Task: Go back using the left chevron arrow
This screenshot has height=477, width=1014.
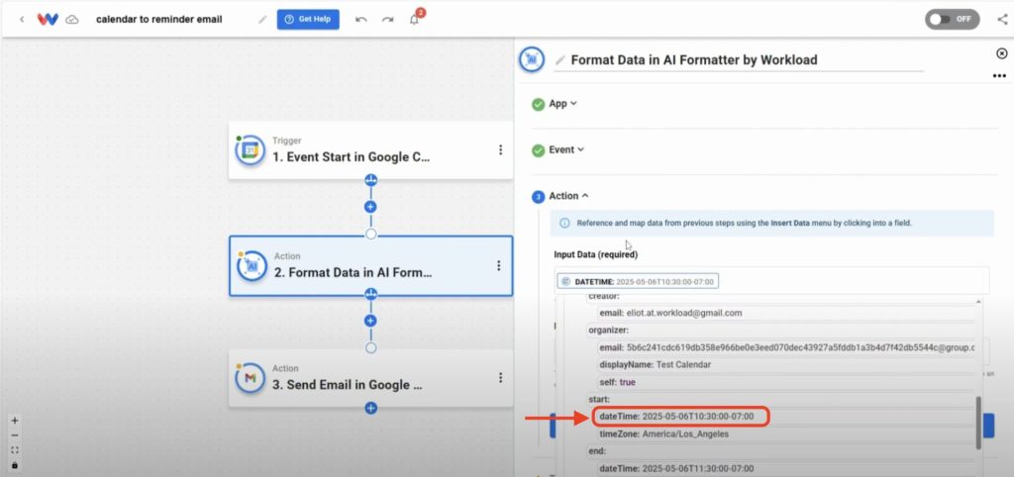Action: click(22, 20)
